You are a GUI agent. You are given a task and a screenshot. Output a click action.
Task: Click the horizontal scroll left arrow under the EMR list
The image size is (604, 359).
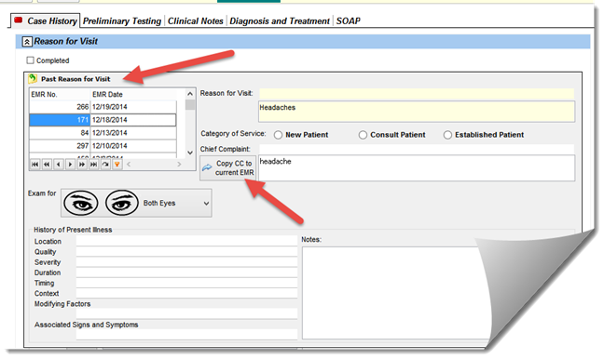click(129, 164)
